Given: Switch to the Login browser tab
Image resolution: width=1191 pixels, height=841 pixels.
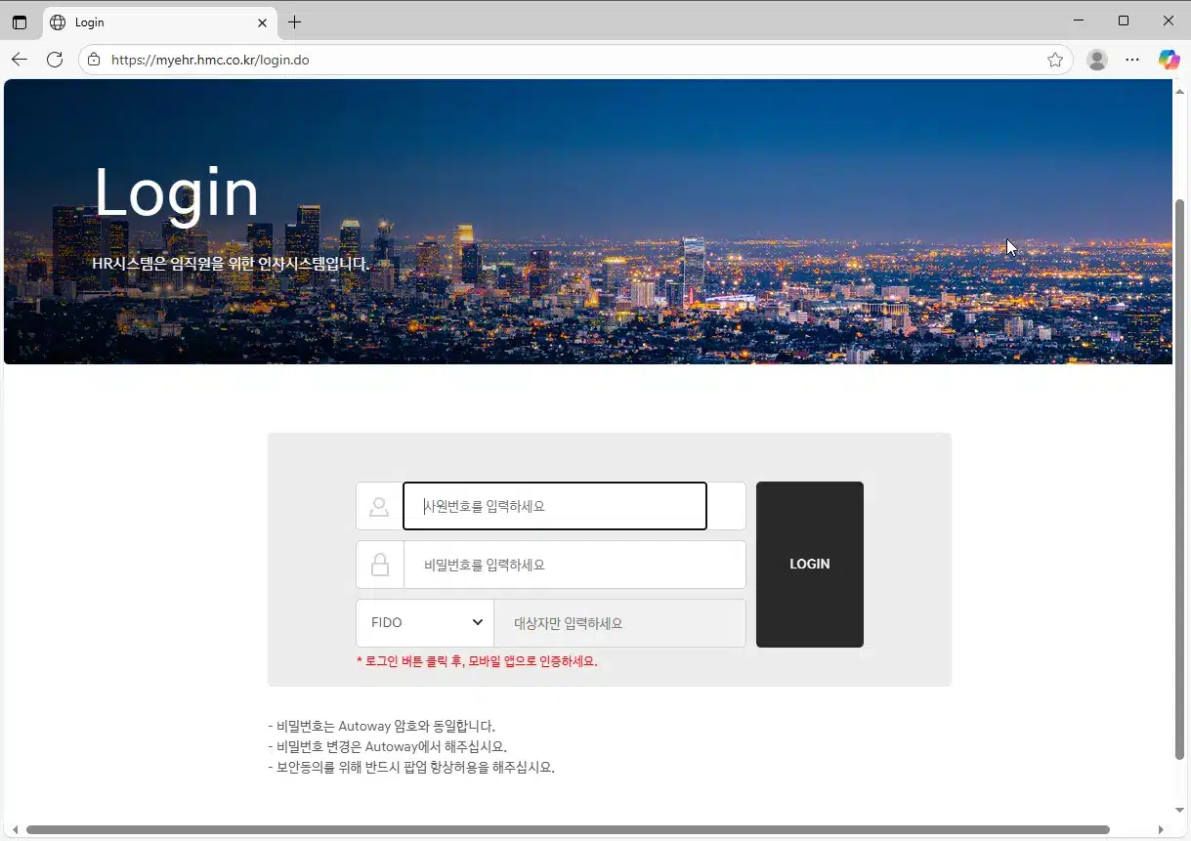Looking at the screenshot, I should click(147, 21).
